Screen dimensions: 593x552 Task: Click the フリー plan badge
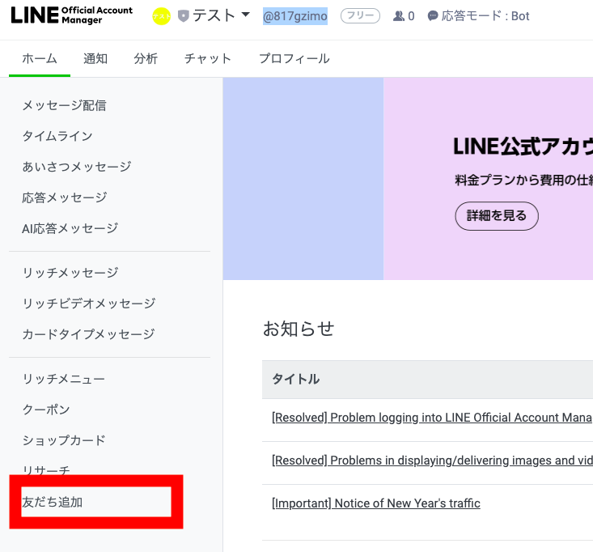361,16
